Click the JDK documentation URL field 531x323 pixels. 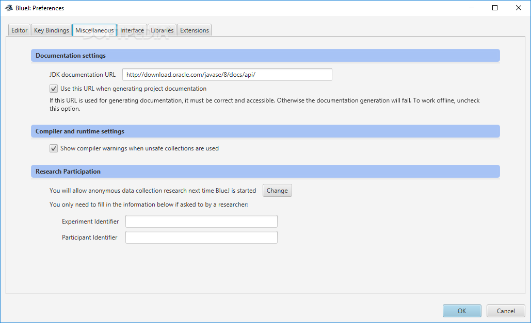tap(227, 74)
